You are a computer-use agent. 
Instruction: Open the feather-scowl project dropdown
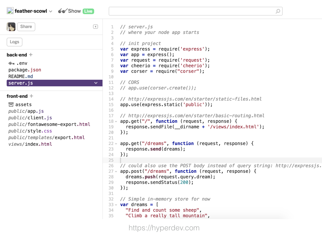click(51, 11)
